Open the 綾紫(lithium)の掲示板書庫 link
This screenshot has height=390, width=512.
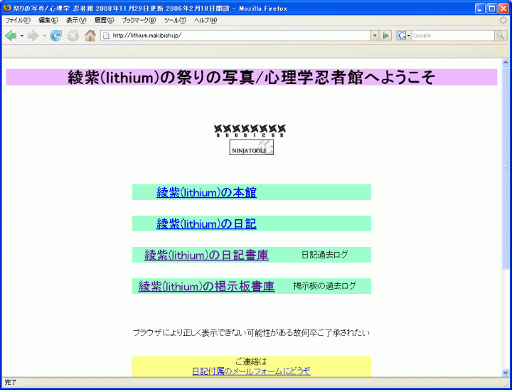[x=206, y=287]
